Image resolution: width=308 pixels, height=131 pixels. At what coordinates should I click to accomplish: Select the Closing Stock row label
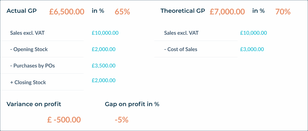tap(28, 83)
